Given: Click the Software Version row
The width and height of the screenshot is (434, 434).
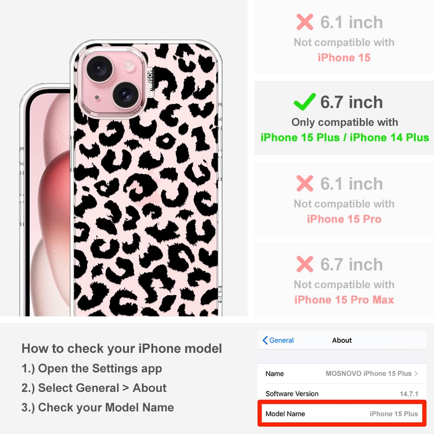Looking at the screenshot, I should point(342,394).
